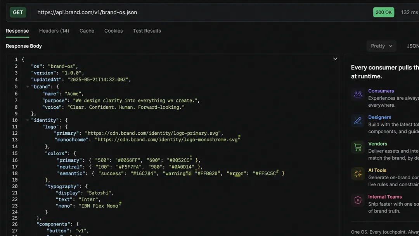This screenshot has height=236, width=419.
Task: Click the Consumers people icon
Action: pos(358,94)
